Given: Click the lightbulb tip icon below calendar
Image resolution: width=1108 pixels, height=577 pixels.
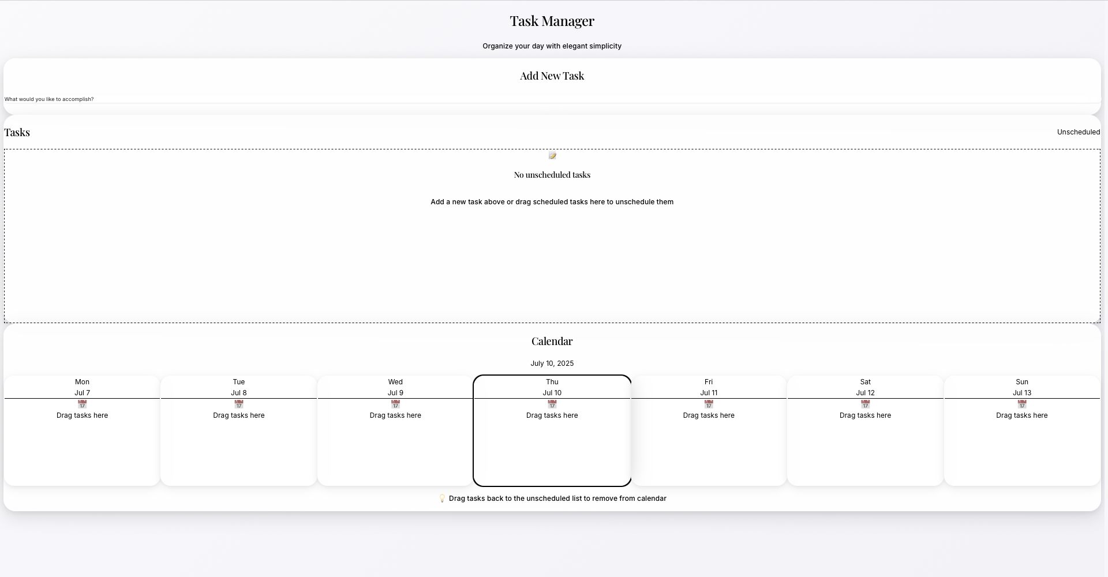Looking at the screenshot, I should tap(442, 499).
